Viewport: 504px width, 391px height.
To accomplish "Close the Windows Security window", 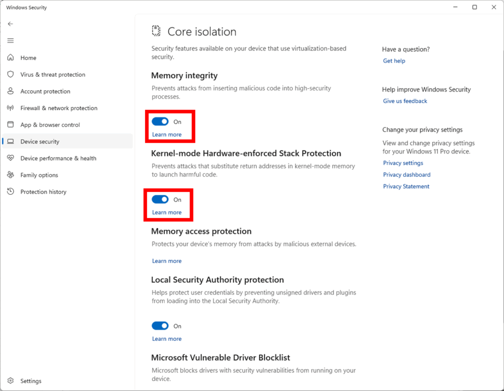I will point(494,7).
